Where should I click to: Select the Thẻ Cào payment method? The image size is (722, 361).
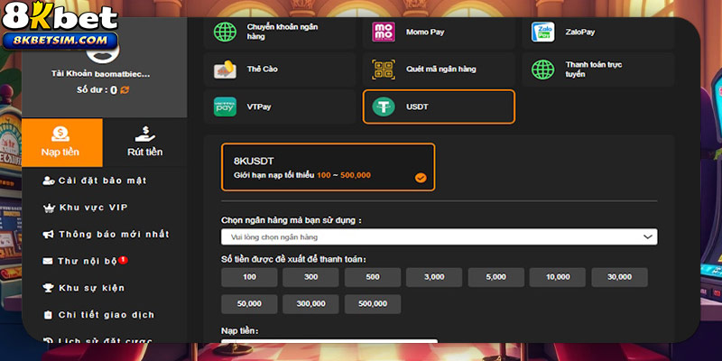[280, 69]
